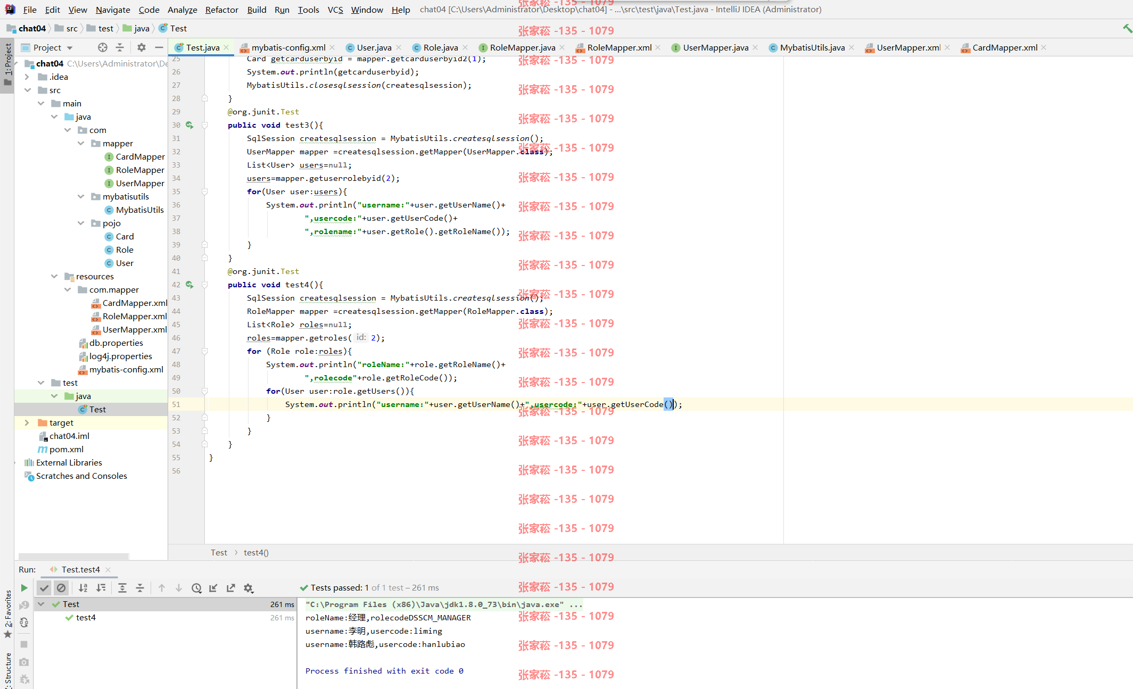This screenshot has height=689, width=1133.
Task: Open Project panel settings gear
Action: click(142, 47)
